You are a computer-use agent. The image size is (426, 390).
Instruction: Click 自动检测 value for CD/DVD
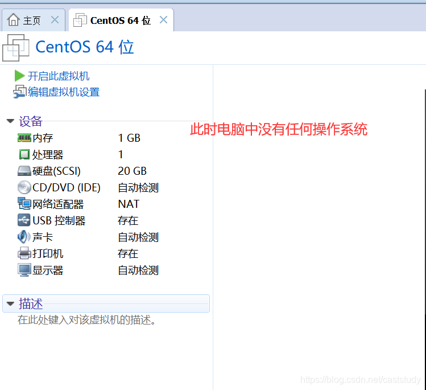tap(138, 188)
